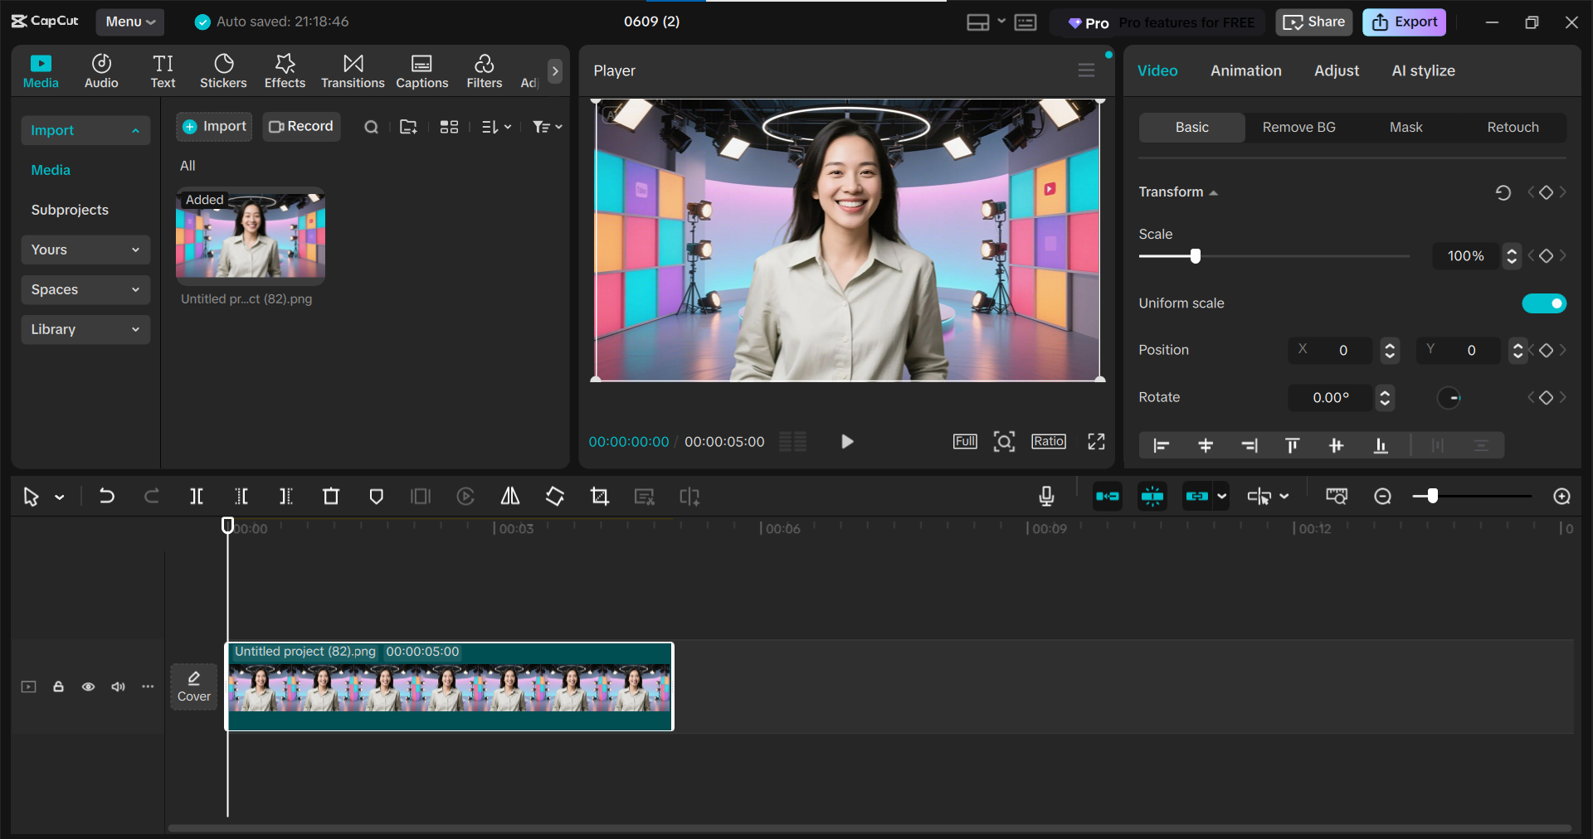Click the Undo arrow
The width and height of the screenshot is (1593, 839).
click(x=107, y=497)
